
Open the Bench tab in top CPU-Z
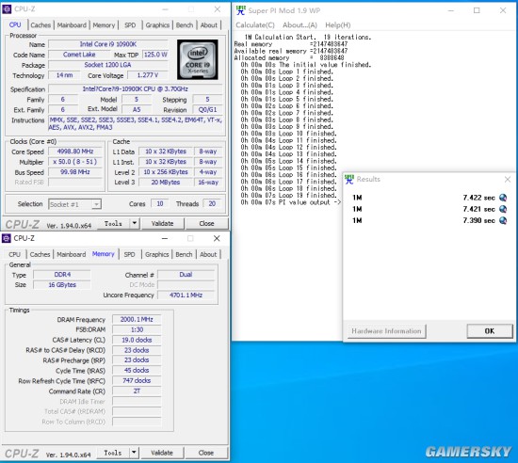point(185,25)
